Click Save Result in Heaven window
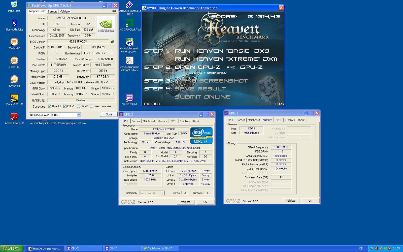 [200, 89]
